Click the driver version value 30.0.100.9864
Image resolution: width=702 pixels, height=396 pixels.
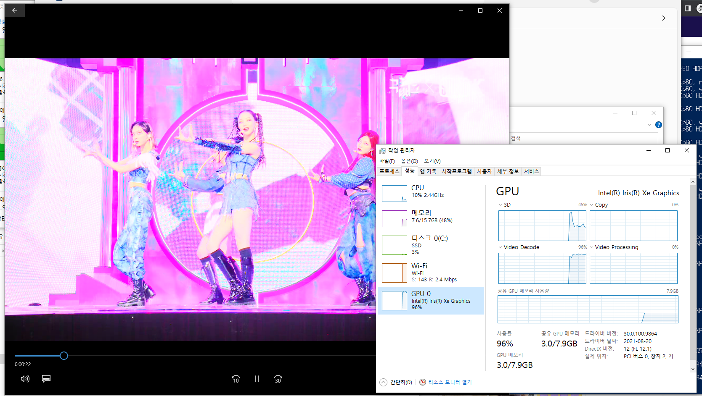[x=640, y=334]
